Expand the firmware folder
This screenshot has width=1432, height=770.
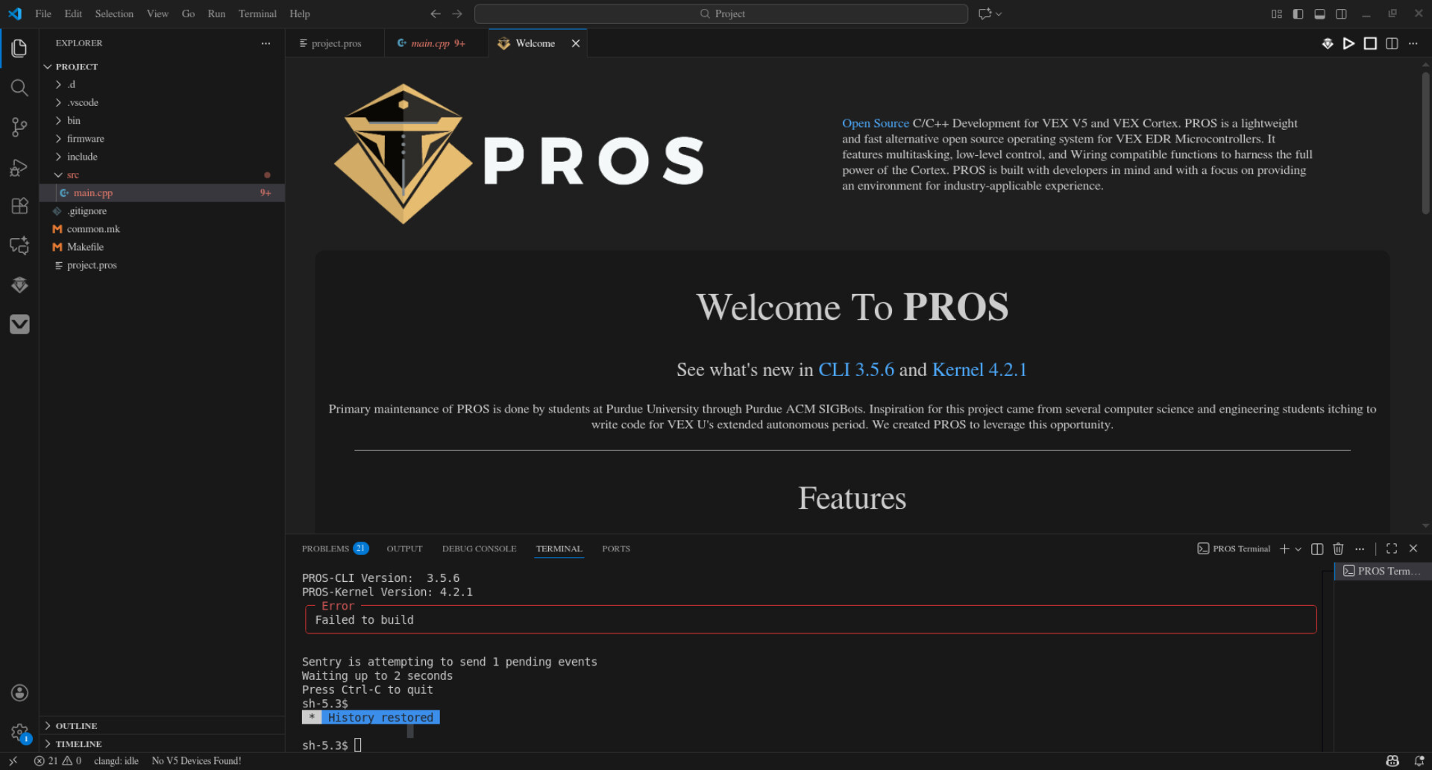(x=85, y=139)
